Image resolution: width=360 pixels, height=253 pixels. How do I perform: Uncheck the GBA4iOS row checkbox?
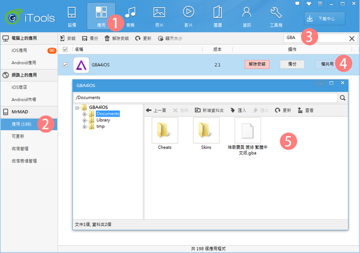65,64
